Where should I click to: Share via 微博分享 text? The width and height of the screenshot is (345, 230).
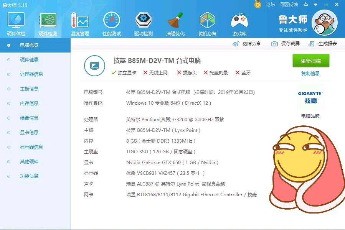coord(251,44)
